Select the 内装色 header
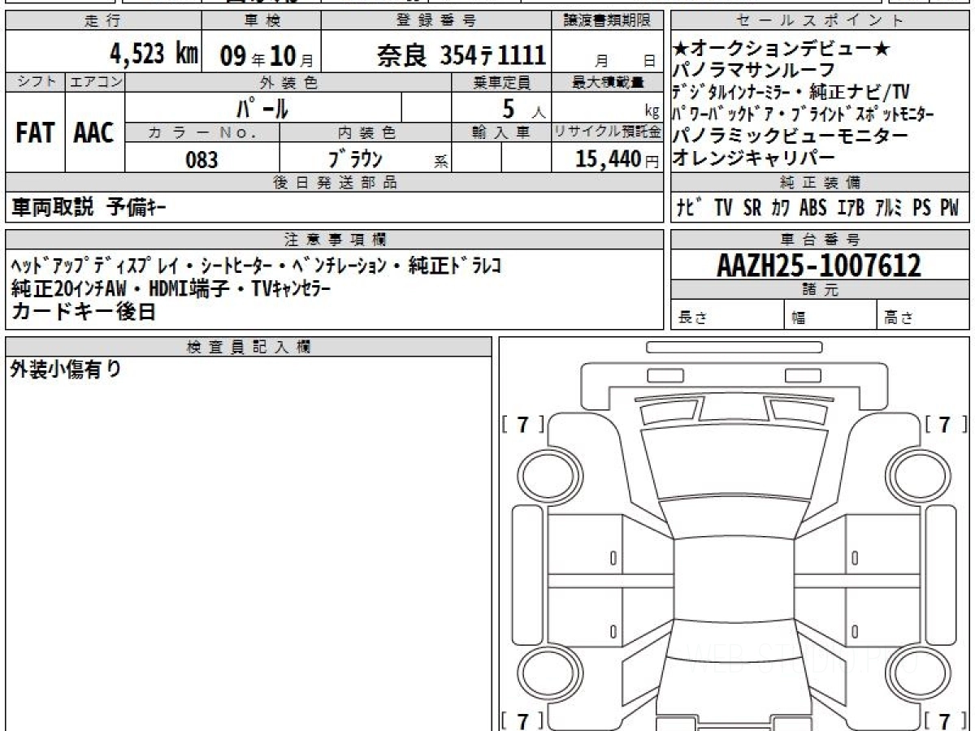The image size is (975, 731). tap(366, 132)
